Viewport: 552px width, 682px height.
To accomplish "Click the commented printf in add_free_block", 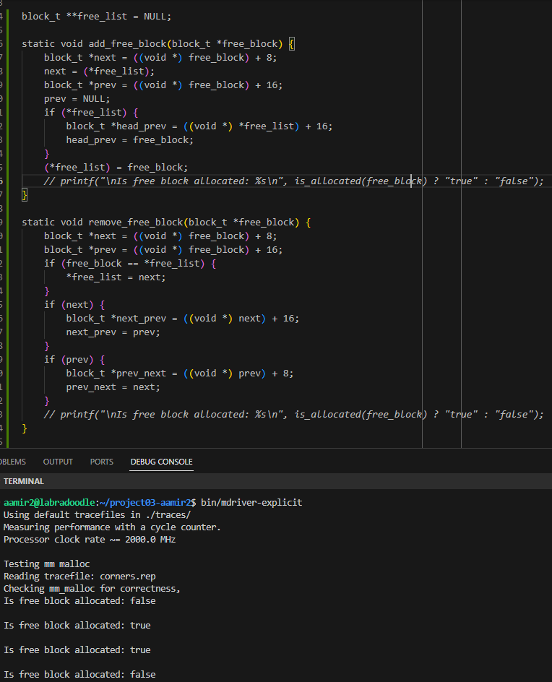I will click(x=289, y=181).
